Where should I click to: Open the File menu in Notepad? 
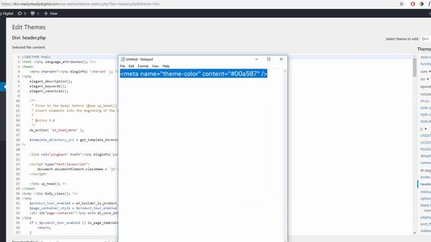click(x=123, y=66)
